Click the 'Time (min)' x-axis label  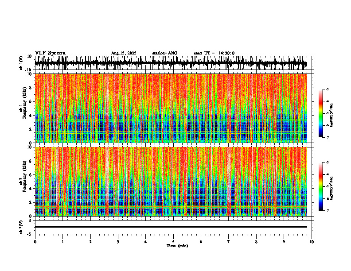pos(177,246)
